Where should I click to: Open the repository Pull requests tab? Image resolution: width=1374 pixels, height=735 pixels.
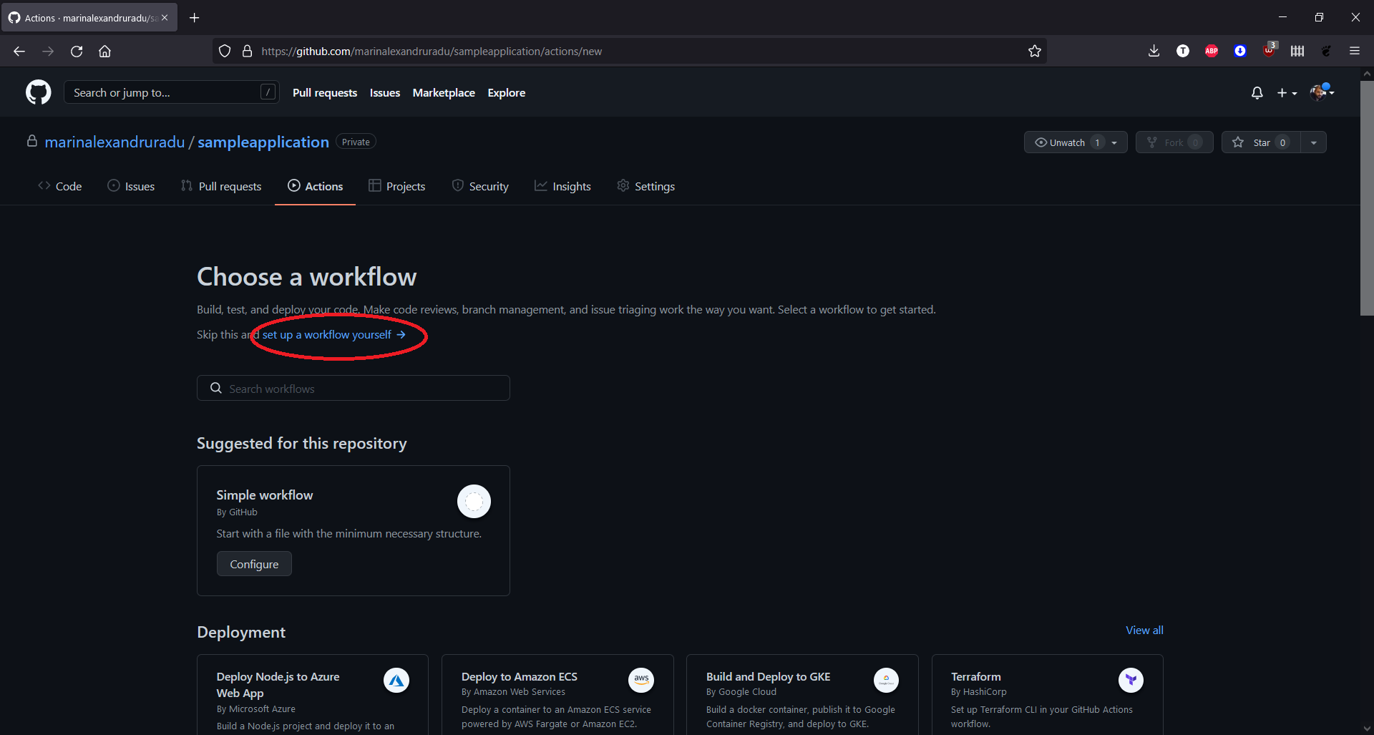click(x=221, y=186)
